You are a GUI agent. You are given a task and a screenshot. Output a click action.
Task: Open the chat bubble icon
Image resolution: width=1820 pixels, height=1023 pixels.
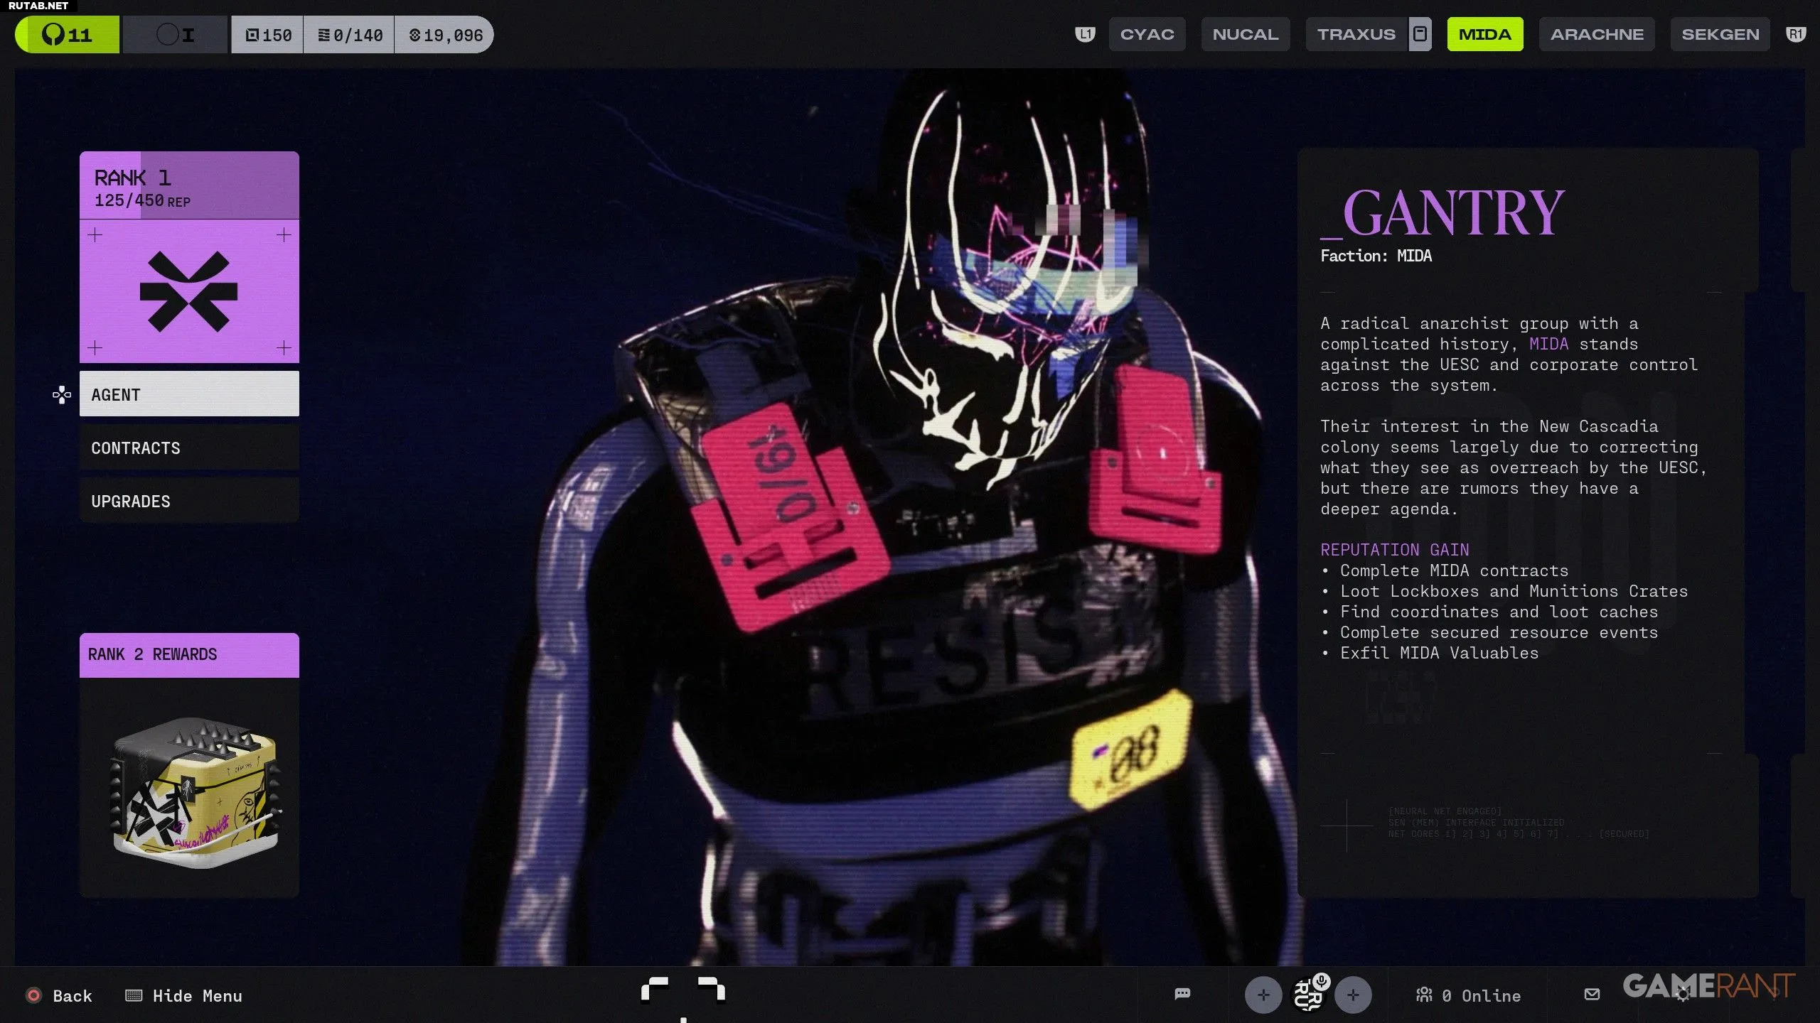[x=1182, y=994]
